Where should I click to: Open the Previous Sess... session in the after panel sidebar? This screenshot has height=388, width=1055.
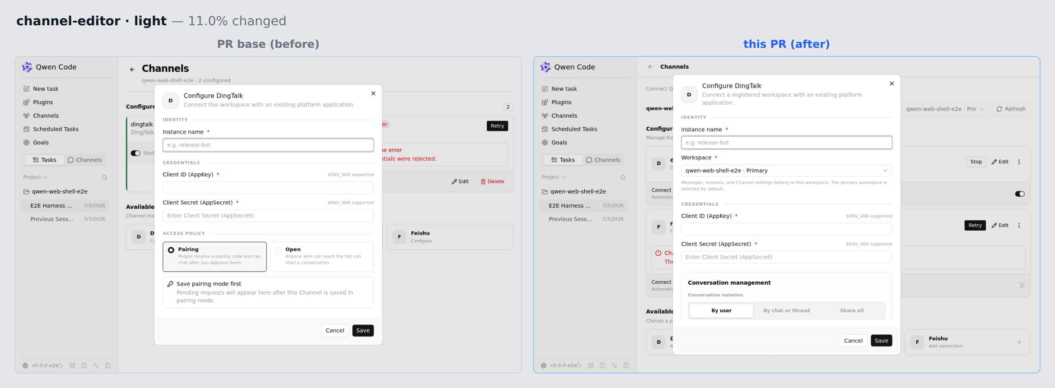(x=583, y=219)
